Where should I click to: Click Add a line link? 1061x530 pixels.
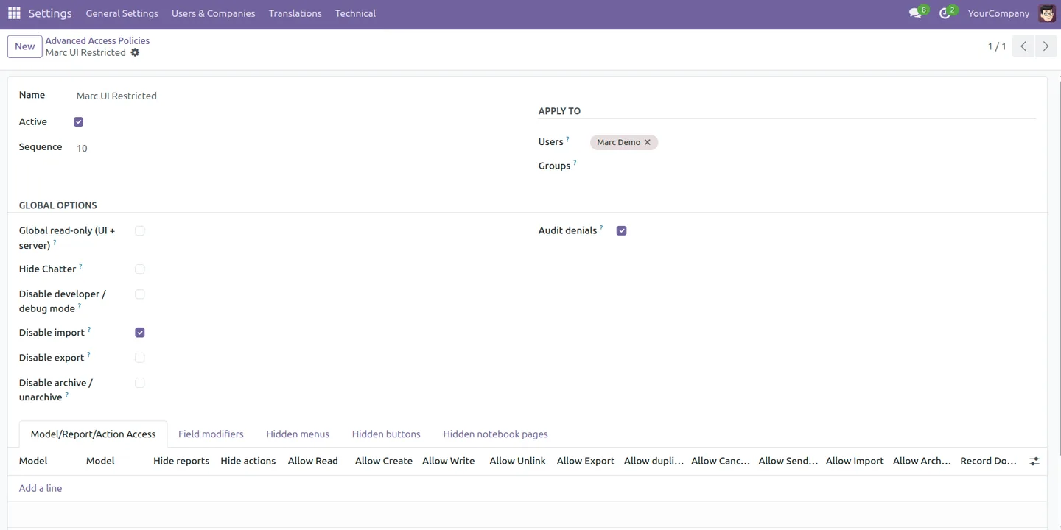41,488
